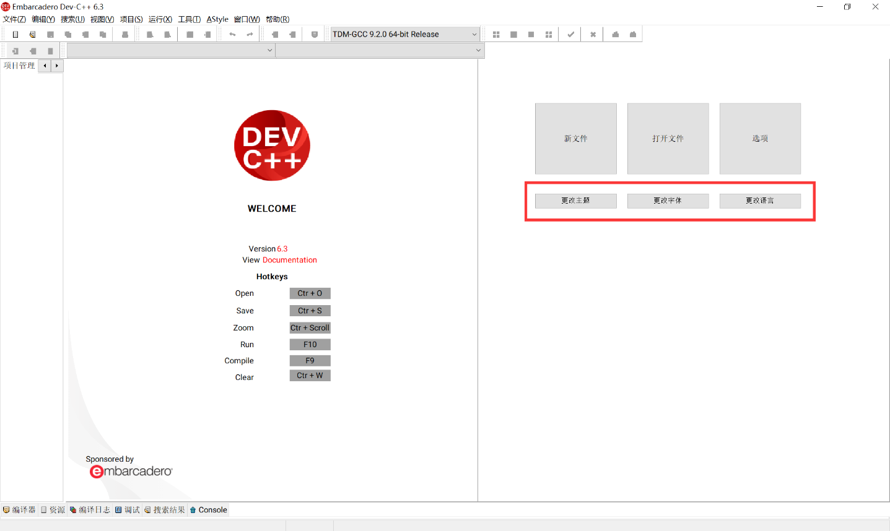Open the TDM-GCC compiler selection dropdown
This screenshot has height=531, width=890.
404,35
